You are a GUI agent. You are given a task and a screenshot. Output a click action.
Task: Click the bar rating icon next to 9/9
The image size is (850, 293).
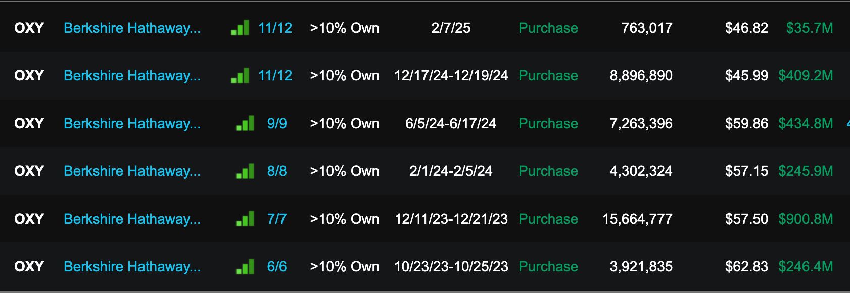(x=245, y=124)
